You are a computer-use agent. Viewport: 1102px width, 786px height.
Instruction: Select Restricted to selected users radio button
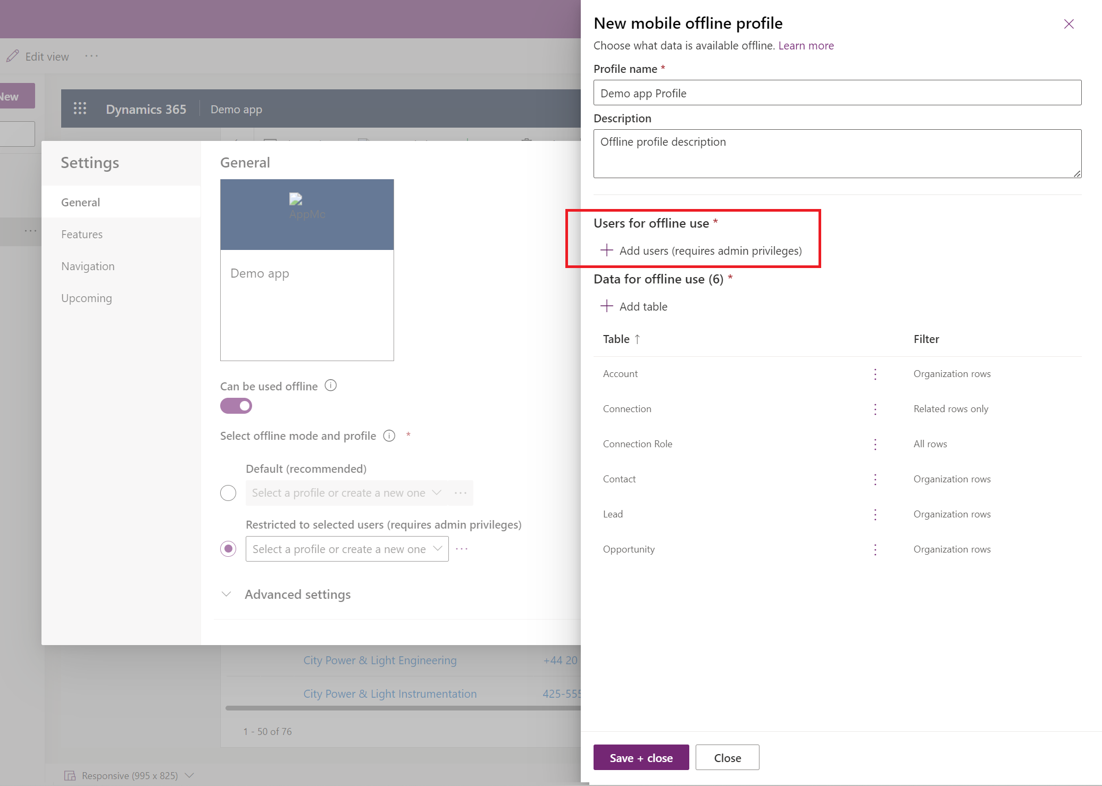[x=230, y=549]
